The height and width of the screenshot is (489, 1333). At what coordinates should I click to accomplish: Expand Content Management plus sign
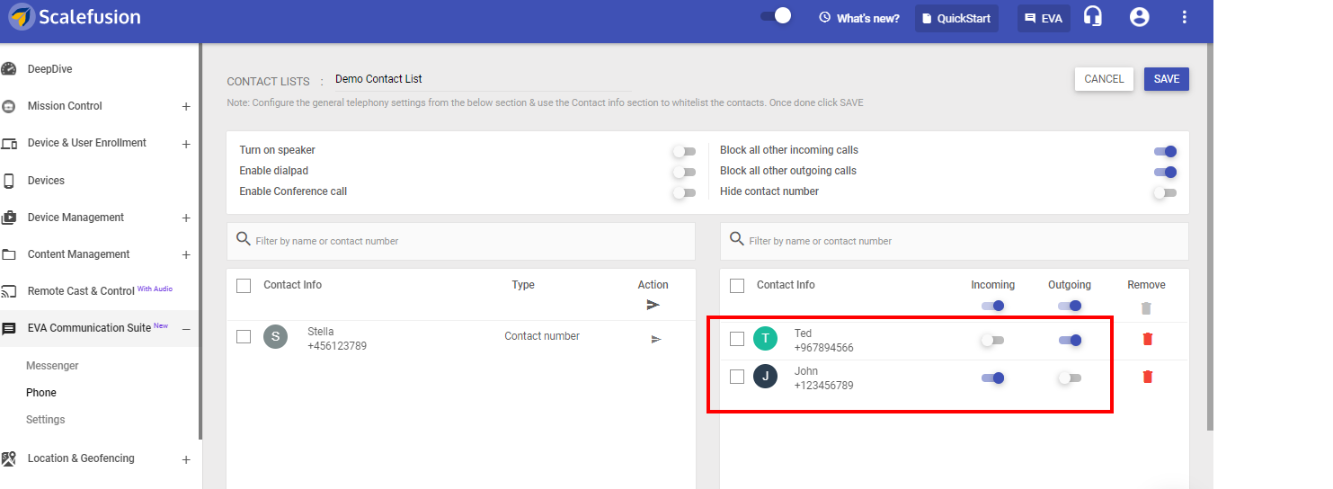(186, 255)
